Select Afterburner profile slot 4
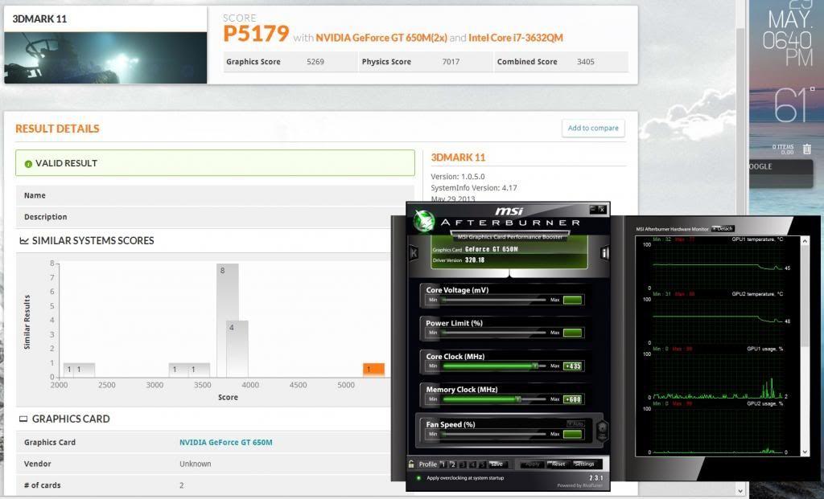The height and width of the screenshot is (499, 824). 472,464
